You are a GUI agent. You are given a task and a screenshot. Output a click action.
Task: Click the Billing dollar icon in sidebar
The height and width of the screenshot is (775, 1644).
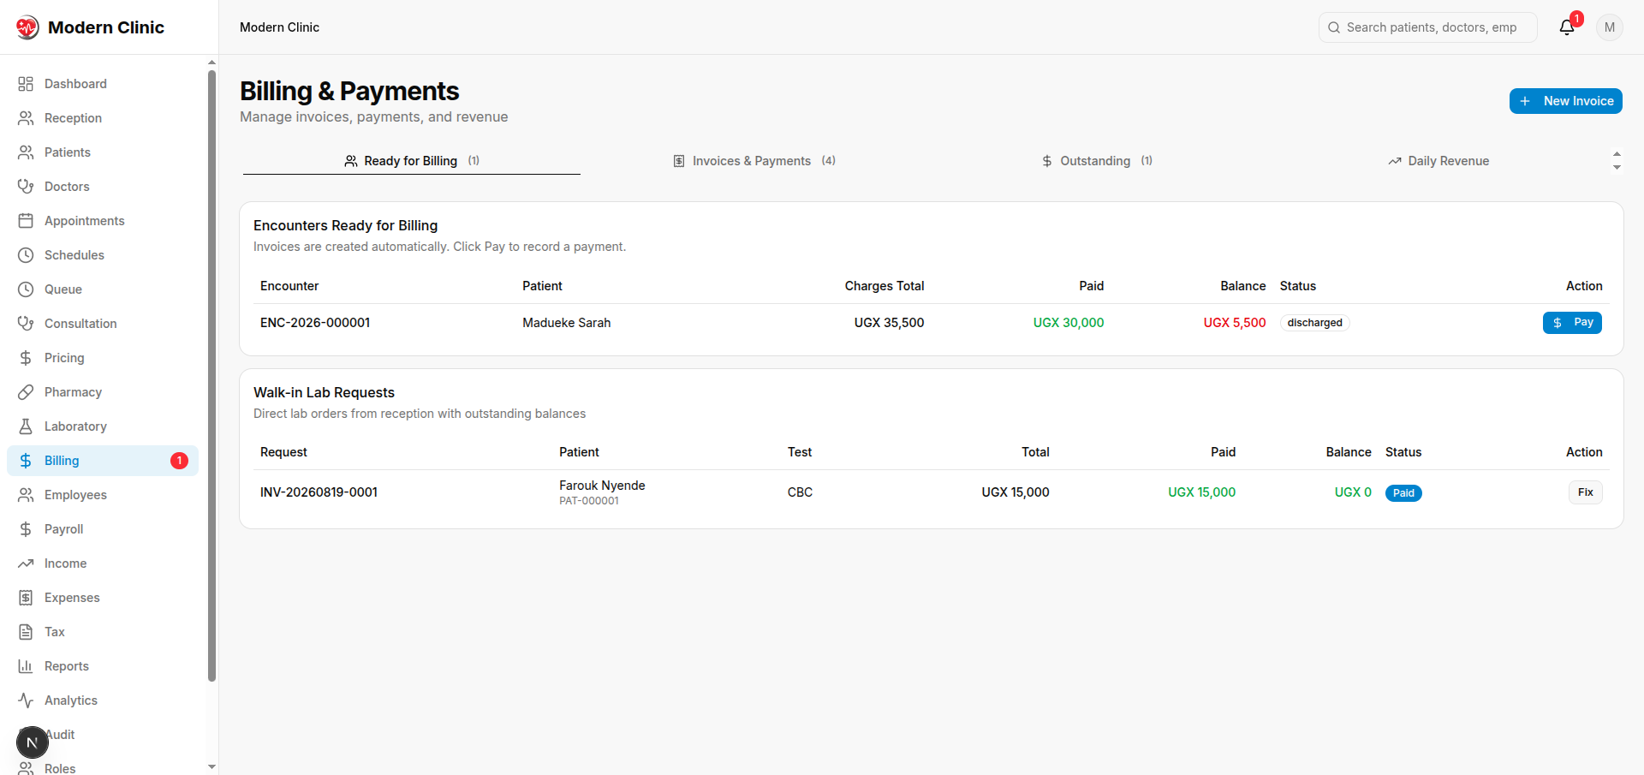pyautogui.click(x=26, y=461)
